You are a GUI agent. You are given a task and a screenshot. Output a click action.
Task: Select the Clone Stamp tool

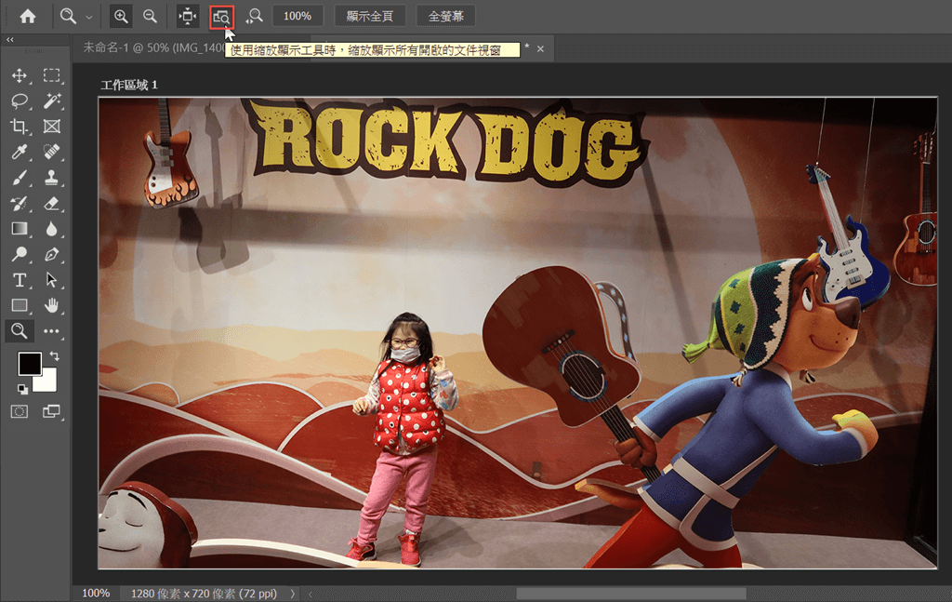[x=52, y=178]
